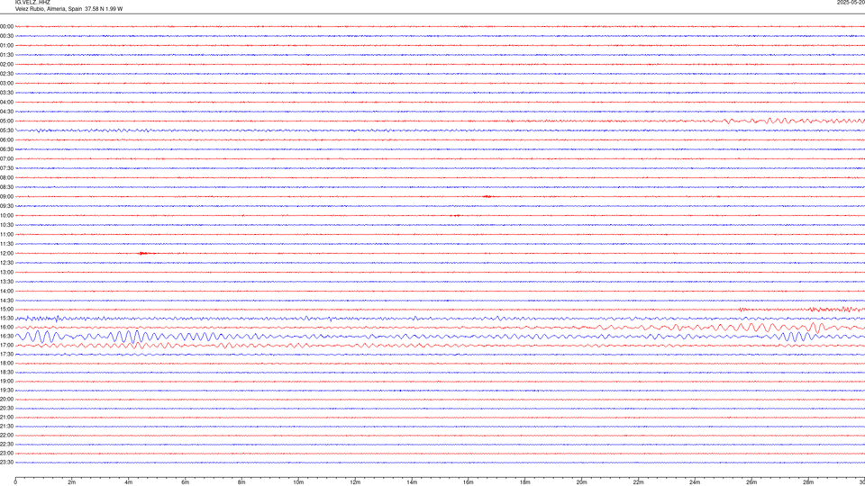Select the 12m axis tick label
Image resolution: width=865 pixels, height=486 pixels.
point(355,482)
